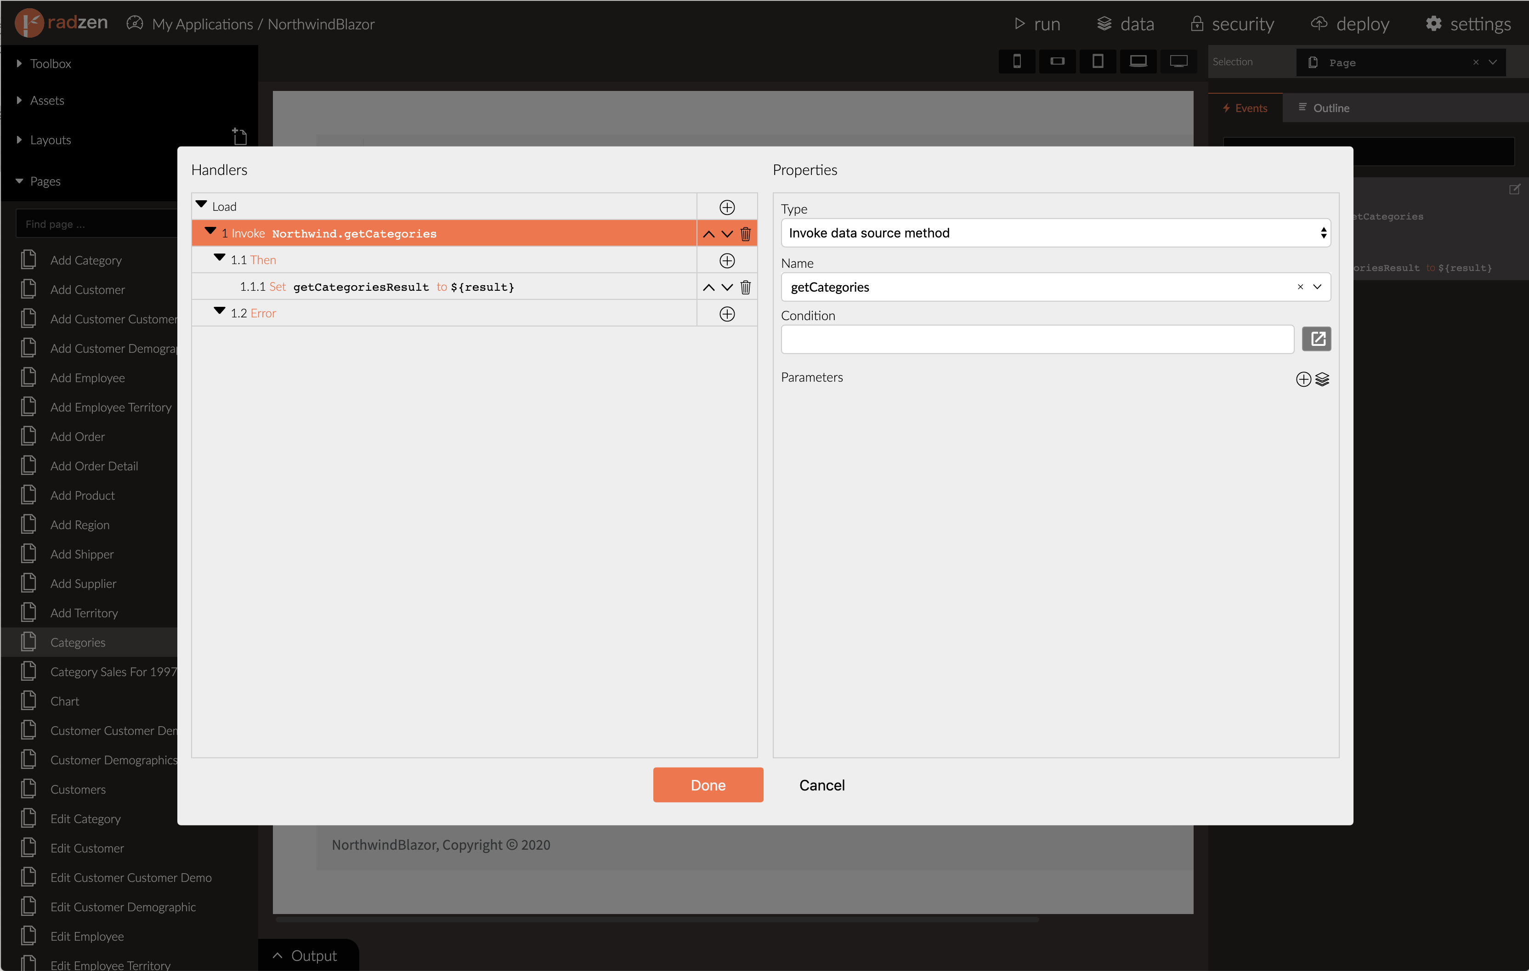The width and height of the screenshot is (1529, 971).
Task: Add an action under 1.1 Then
Action: click(x=727, y=261)
